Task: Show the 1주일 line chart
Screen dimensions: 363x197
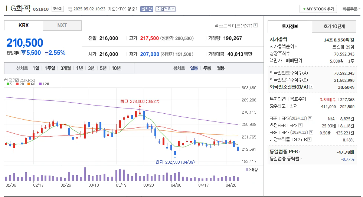Action: (x=50, y=68)
